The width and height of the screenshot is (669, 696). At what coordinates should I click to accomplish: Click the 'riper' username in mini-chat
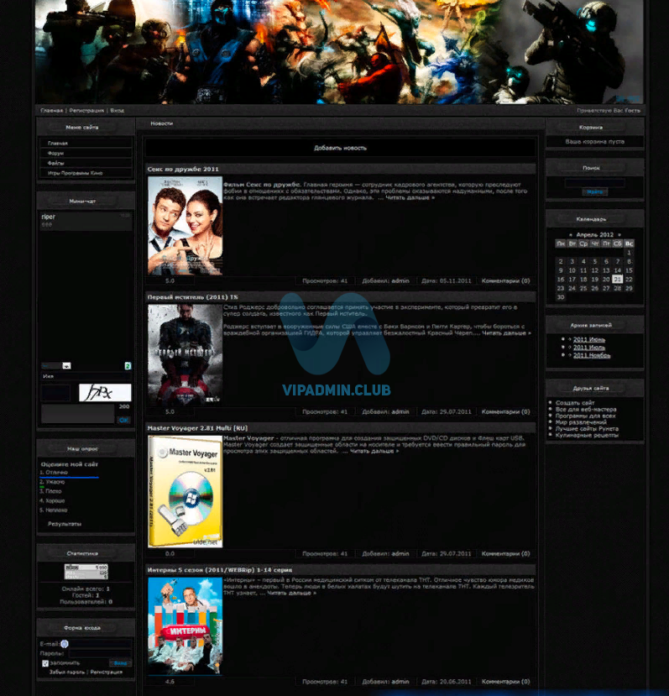point(49,217)
